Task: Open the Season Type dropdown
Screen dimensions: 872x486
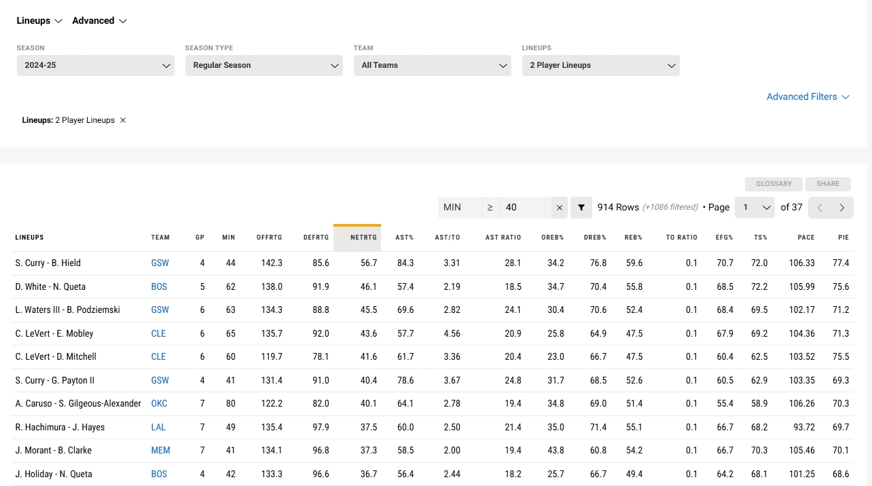Action: [264, 65]
